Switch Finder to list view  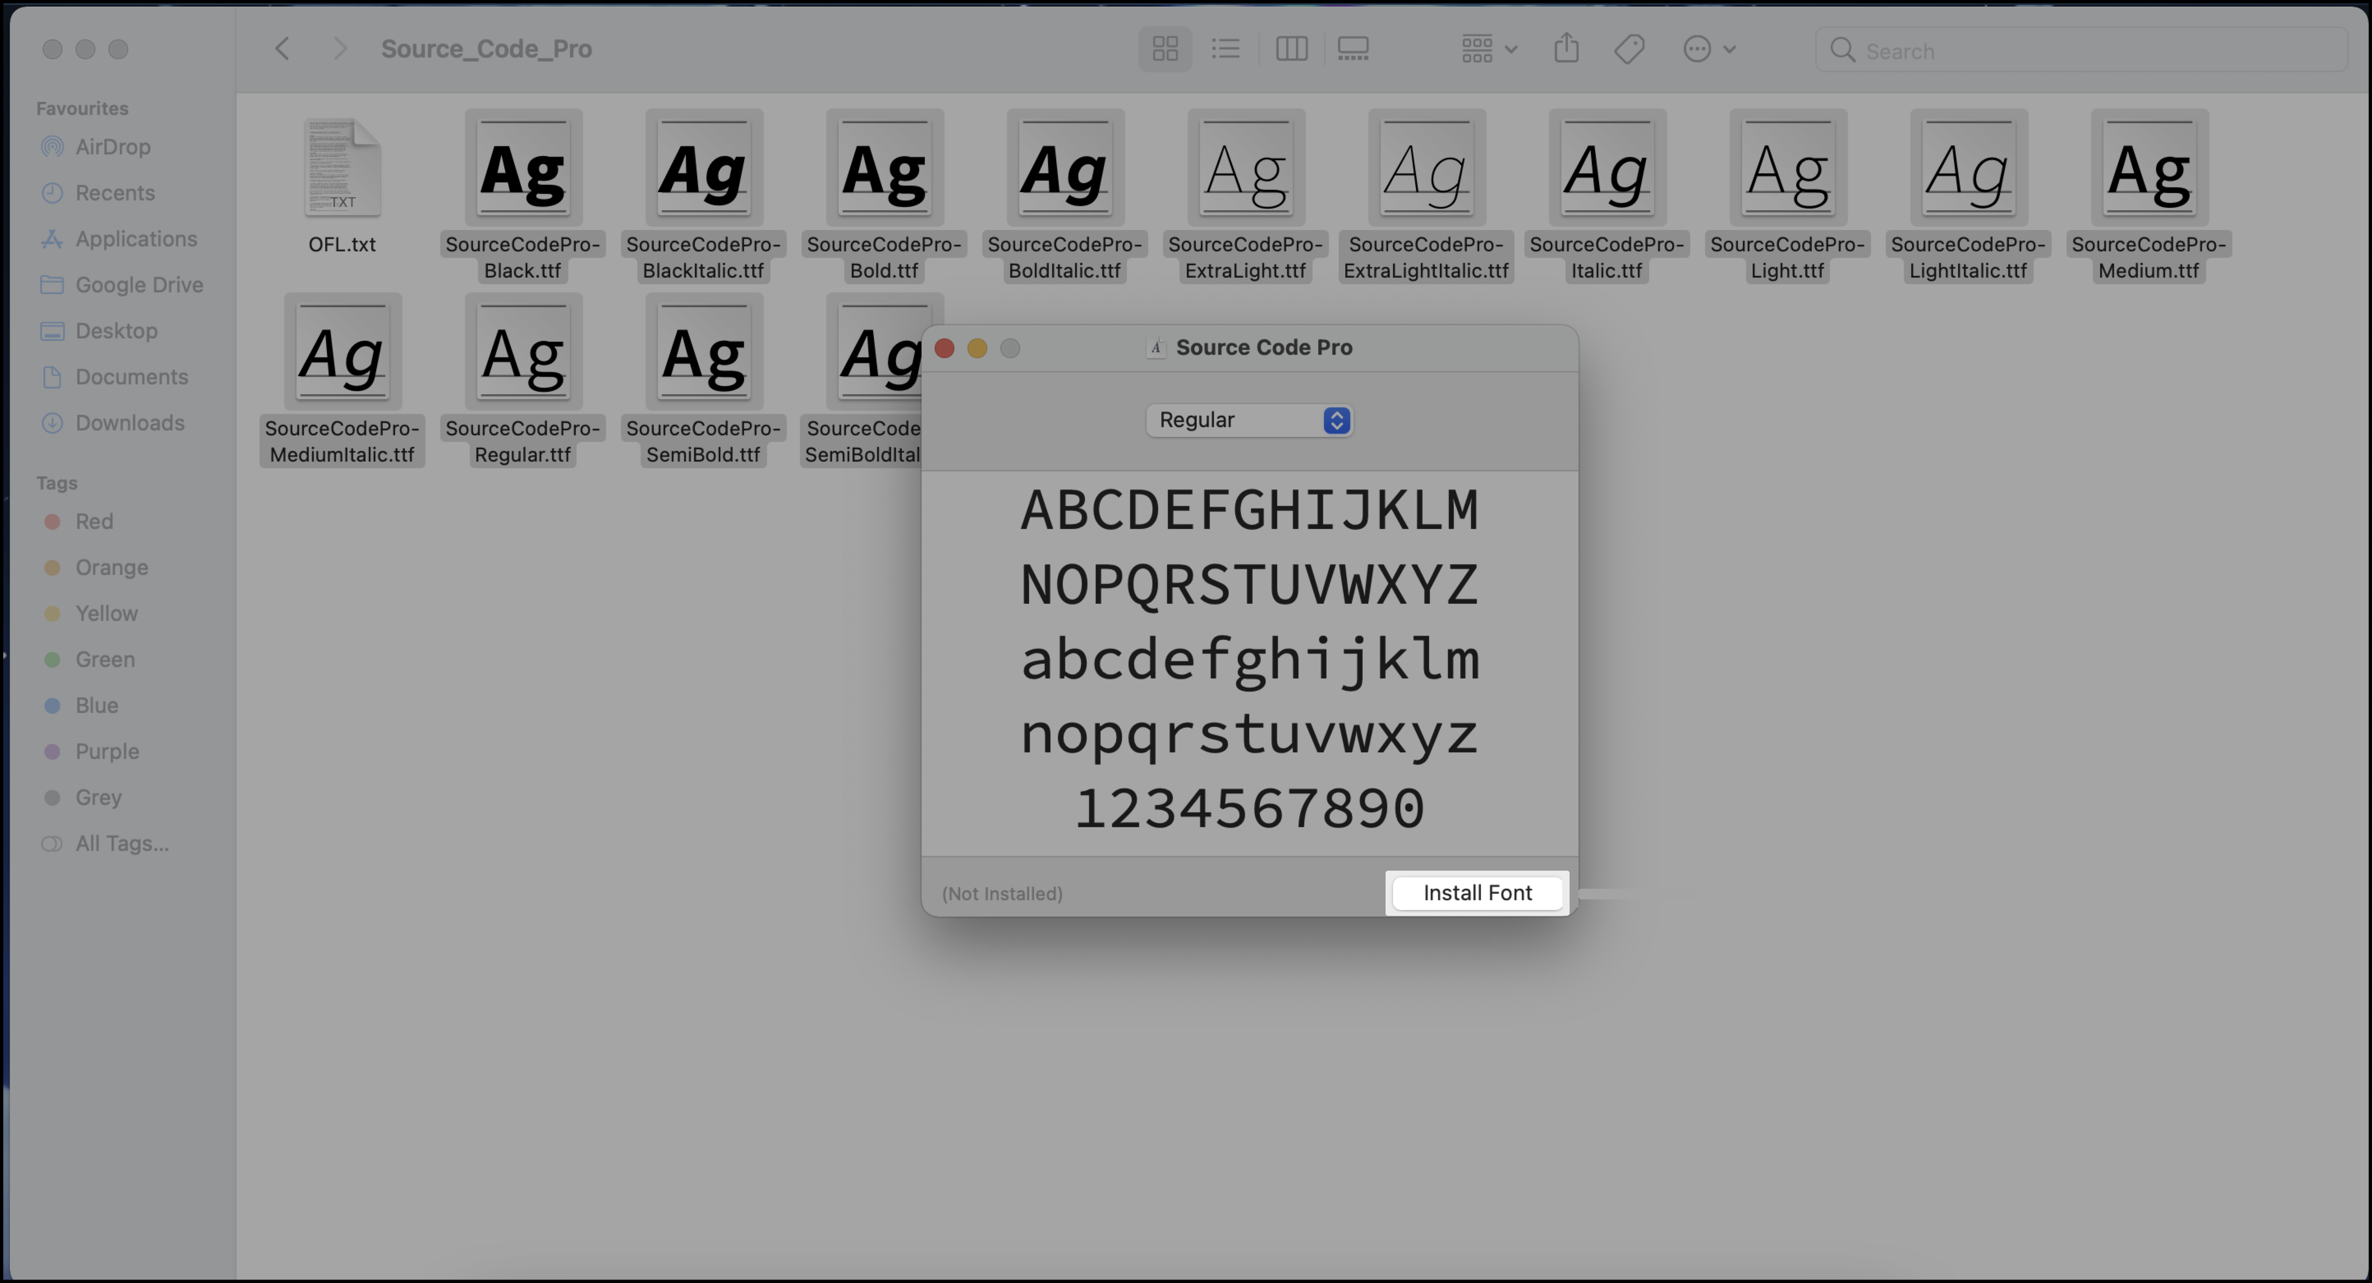tap(1225, 49)
